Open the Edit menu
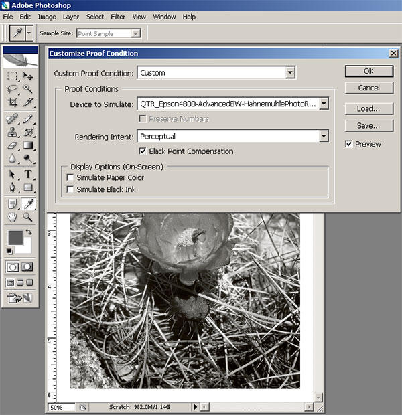Screen dimensions: 402x415 (x=25, y=17)
